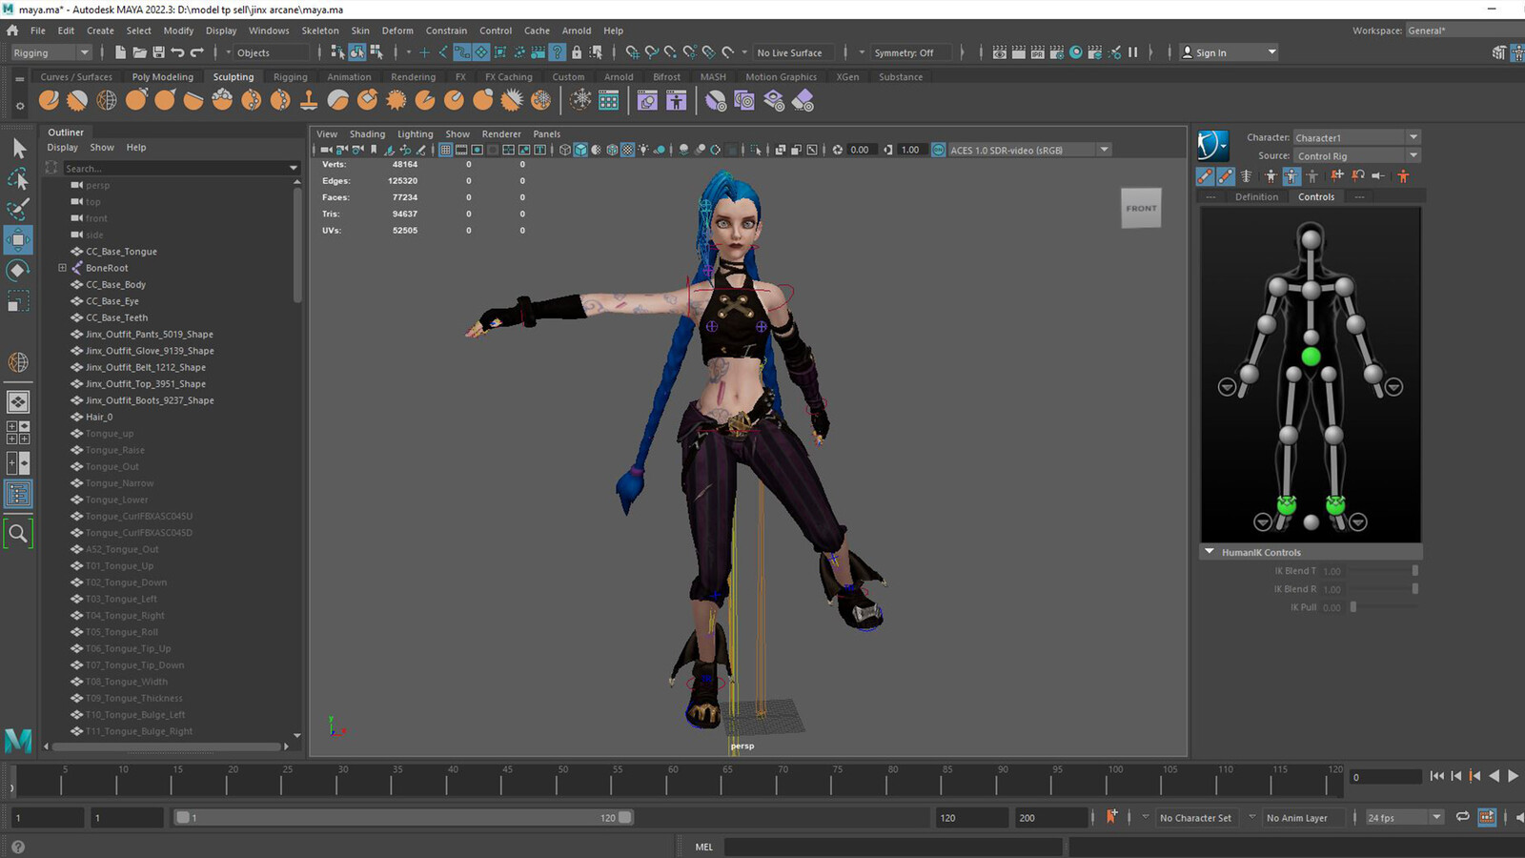Open the viewport Shading menu
The image size is (1525, 858).
(367, 133)
